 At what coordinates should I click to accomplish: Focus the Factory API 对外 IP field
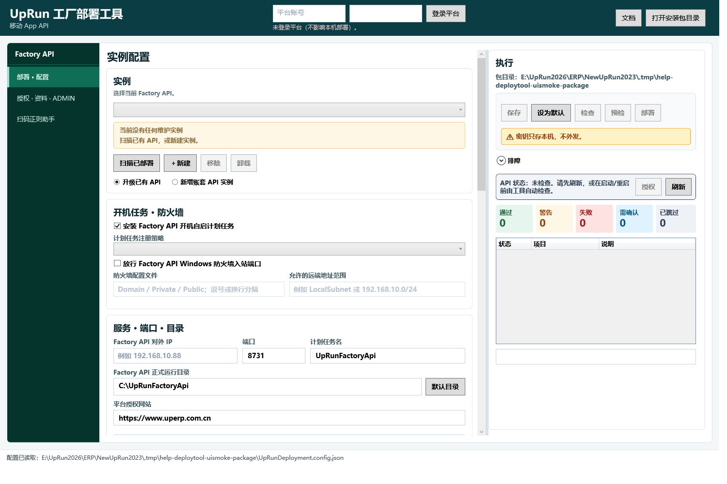(x=175, y=356)
